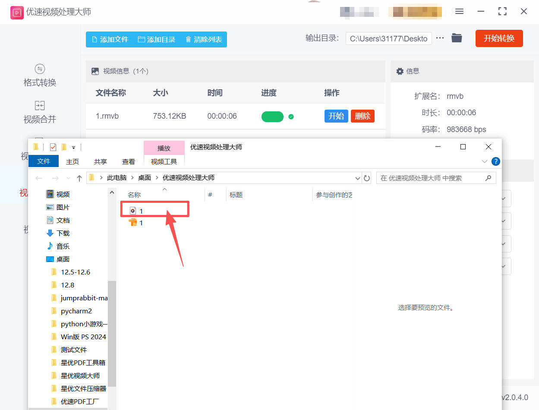Screen dimensions: 539x410
Task: Expand the address bar dropdown arrow
Action: (x=357, y=178)
